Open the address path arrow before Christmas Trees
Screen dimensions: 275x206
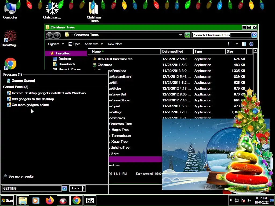pyautogui.click(x=72, y=35)
